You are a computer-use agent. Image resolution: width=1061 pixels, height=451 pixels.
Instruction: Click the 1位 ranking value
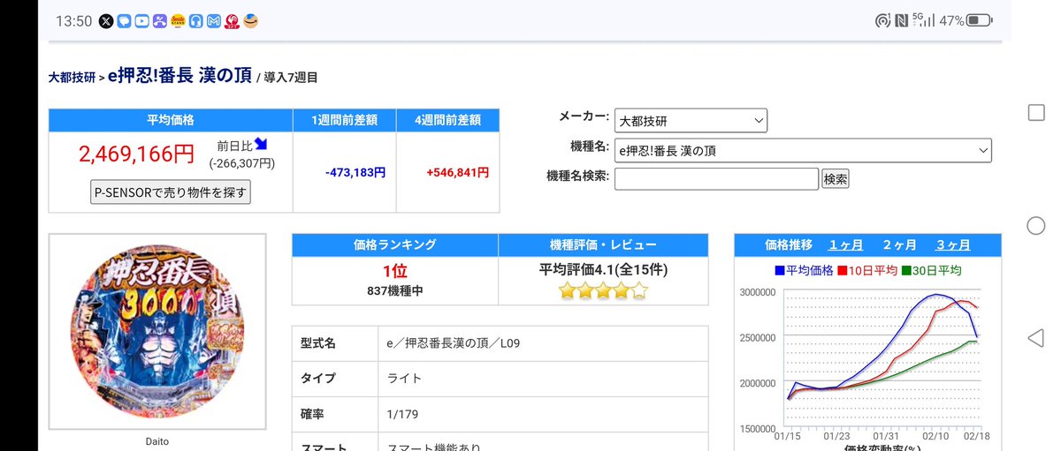point(394,272)
